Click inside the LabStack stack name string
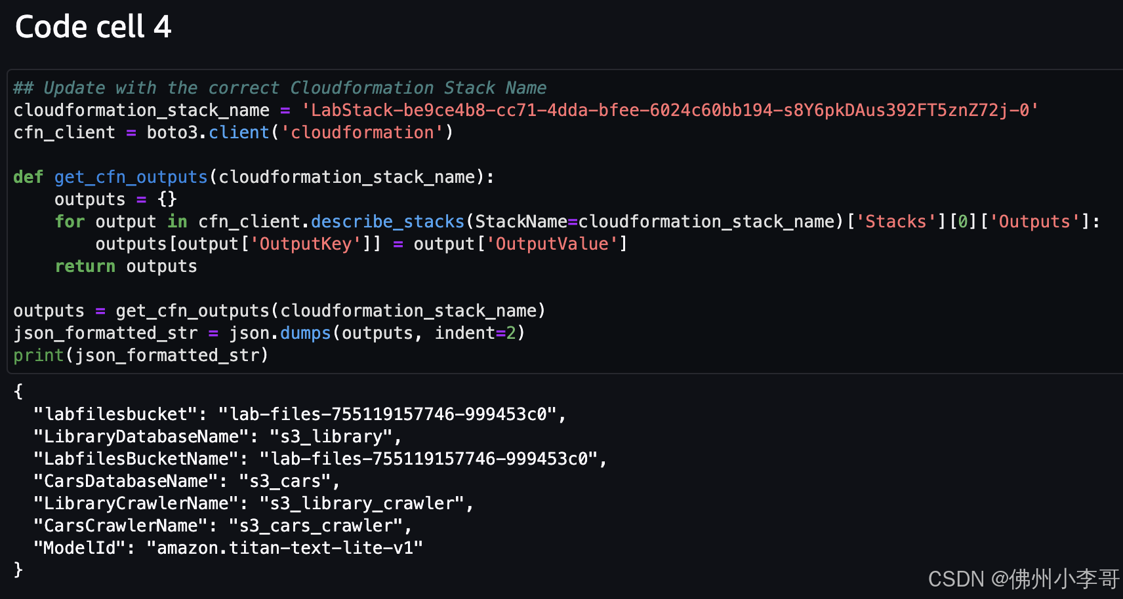 670,110
